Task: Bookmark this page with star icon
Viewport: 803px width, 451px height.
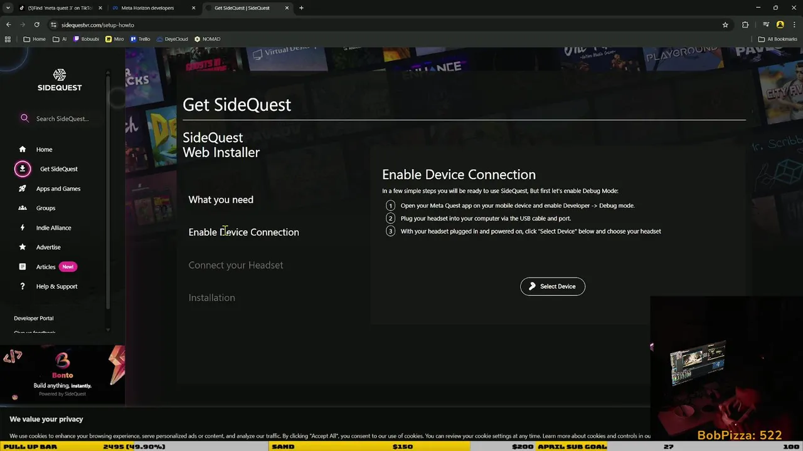Action: click(x=725, y=24)
